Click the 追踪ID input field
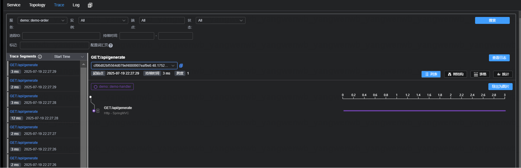 [x=61, y=36]
